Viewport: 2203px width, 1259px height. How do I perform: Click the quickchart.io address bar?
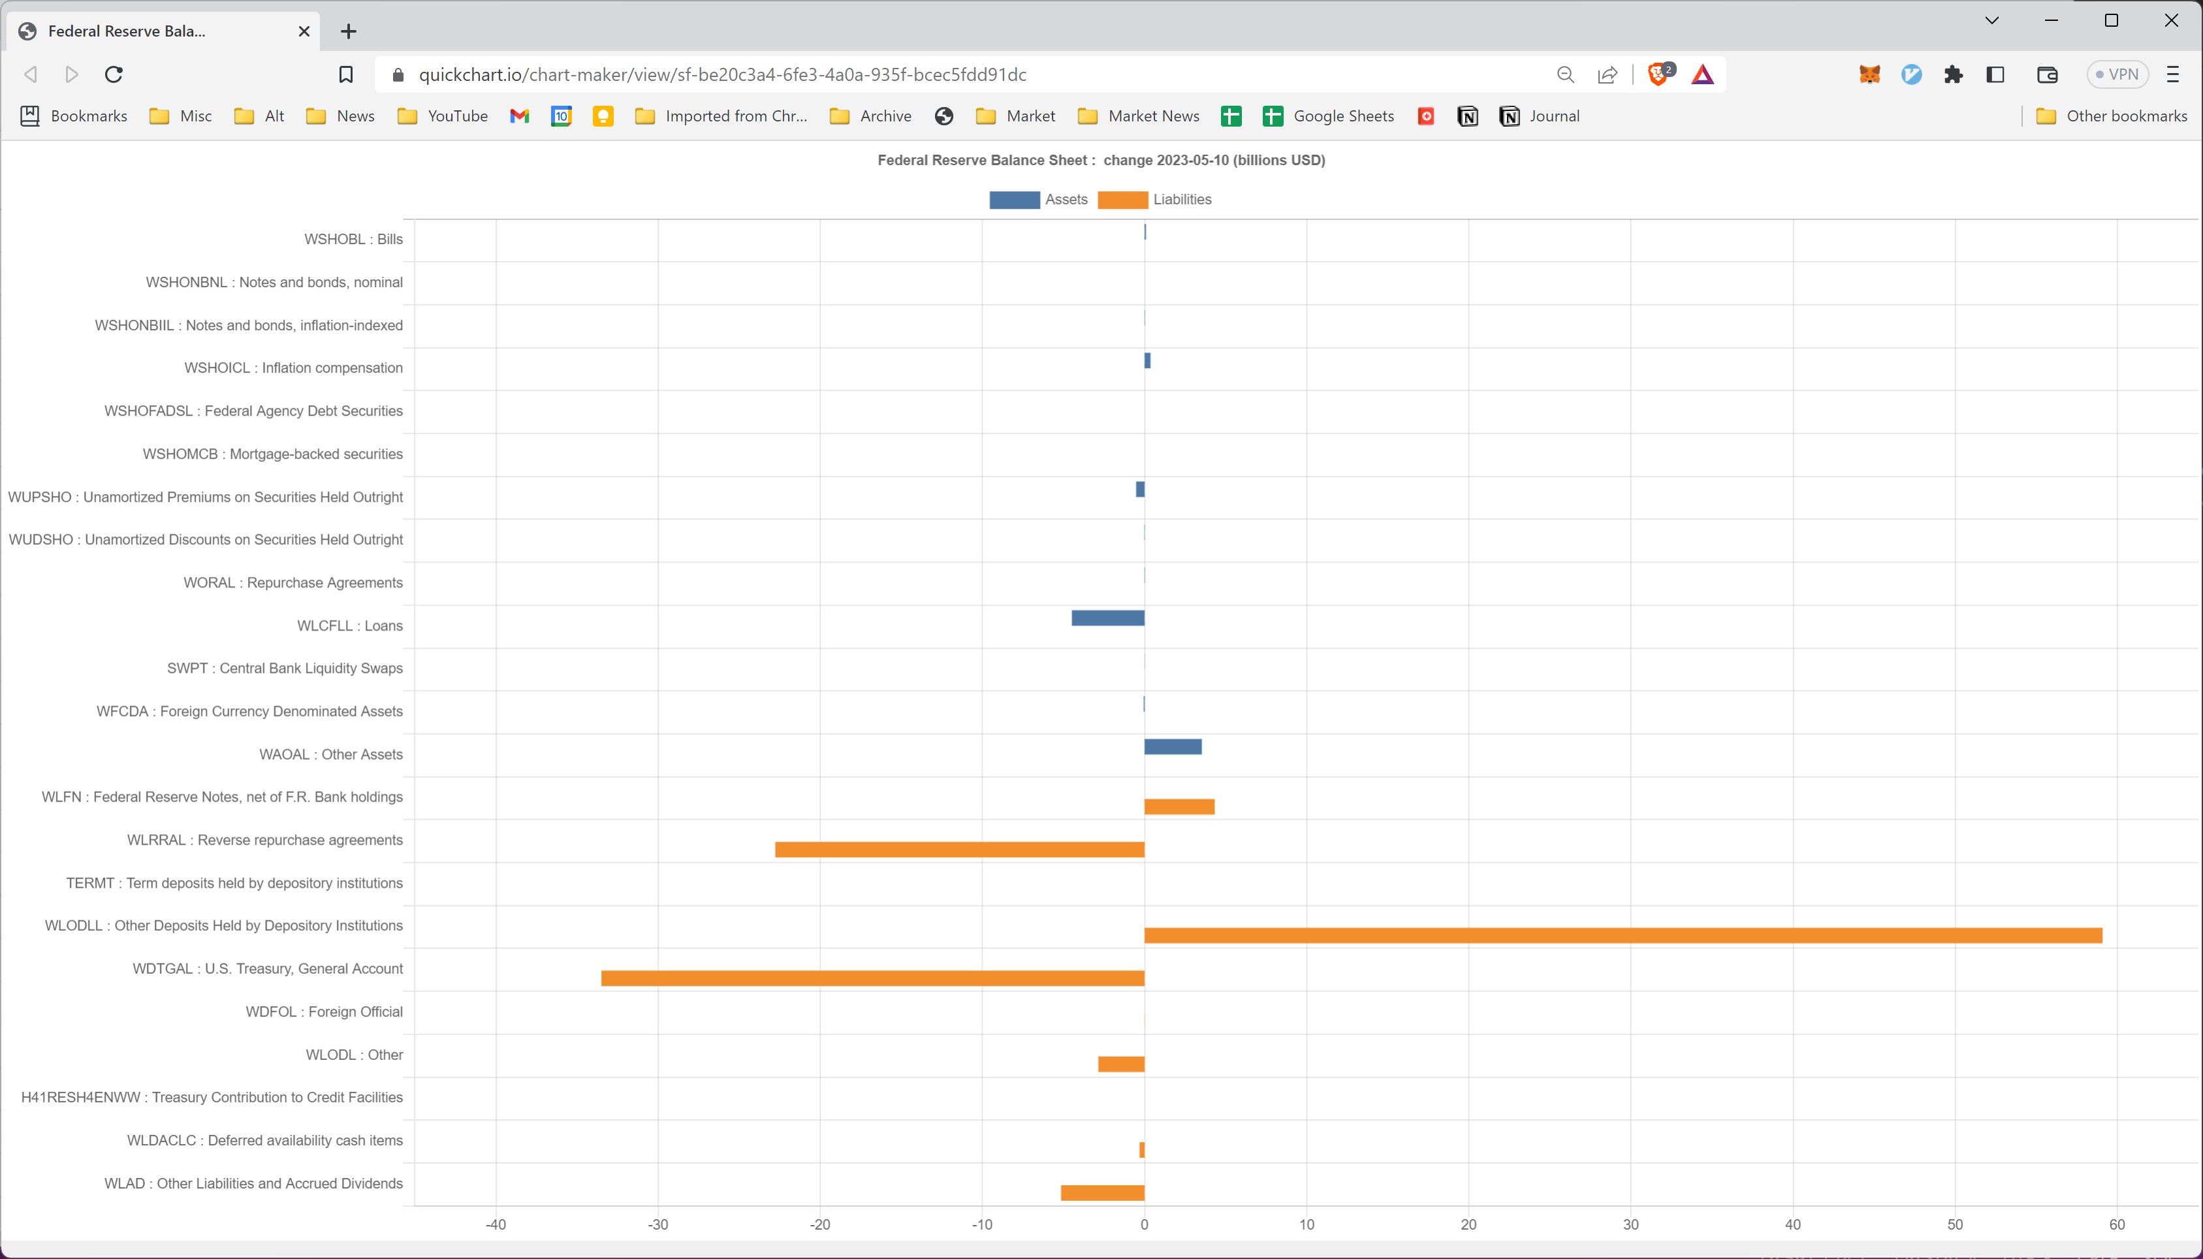pyautogui.click(x=865, y=74)
